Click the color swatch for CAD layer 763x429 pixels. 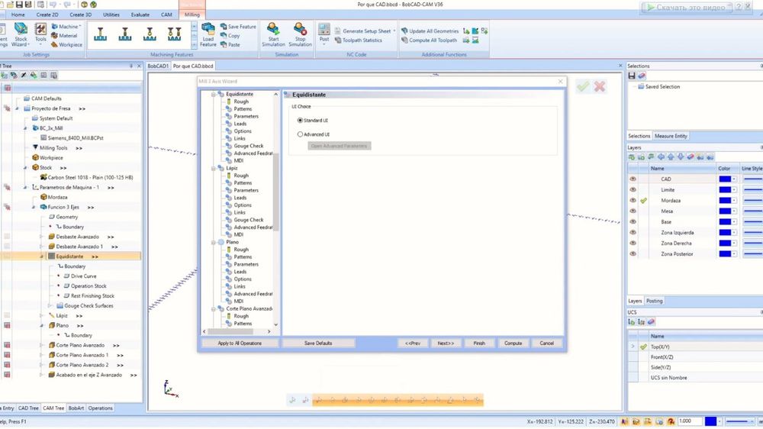(725, 179)
